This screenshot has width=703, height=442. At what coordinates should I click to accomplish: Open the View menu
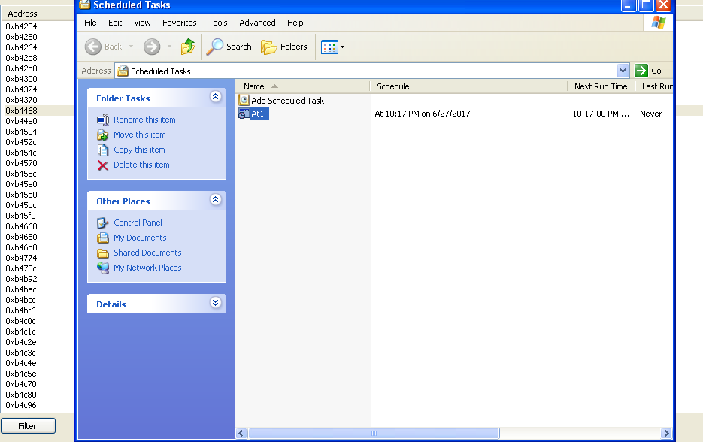(142, 23)
